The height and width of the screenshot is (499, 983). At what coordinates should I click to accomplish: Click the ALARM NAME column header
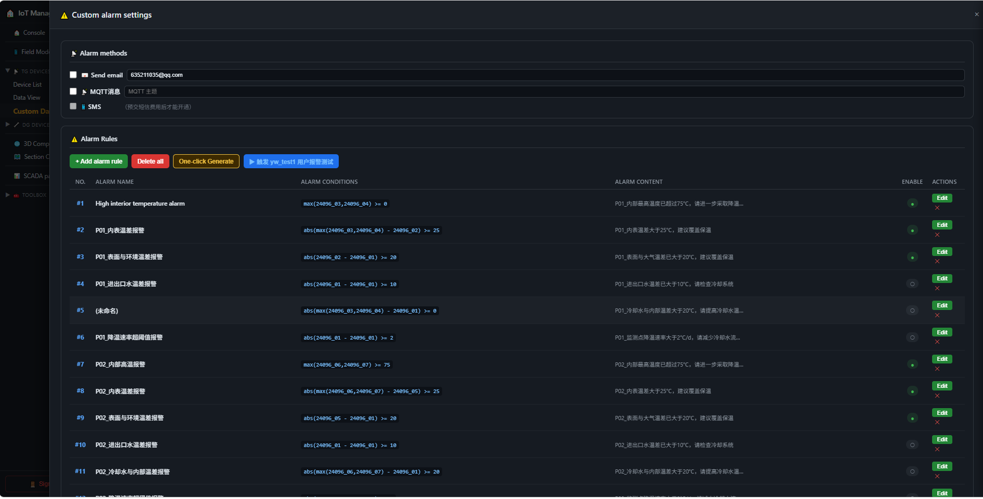tap(114, 182)
